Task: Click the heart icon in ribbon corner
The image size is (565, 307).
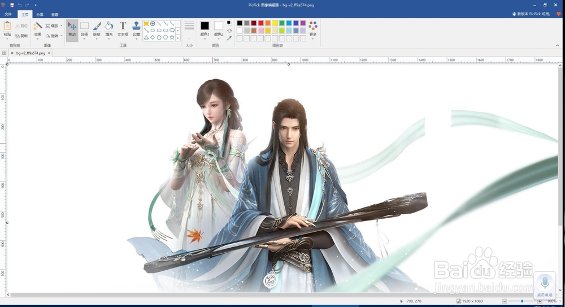Action: pyautogui.click(x=559, y=14)
